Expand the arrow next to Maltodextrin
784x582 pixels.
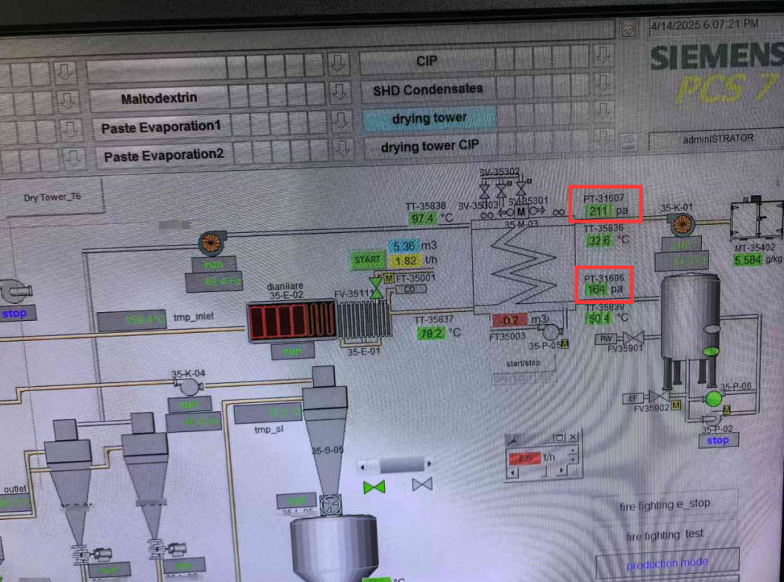[340, 94]
